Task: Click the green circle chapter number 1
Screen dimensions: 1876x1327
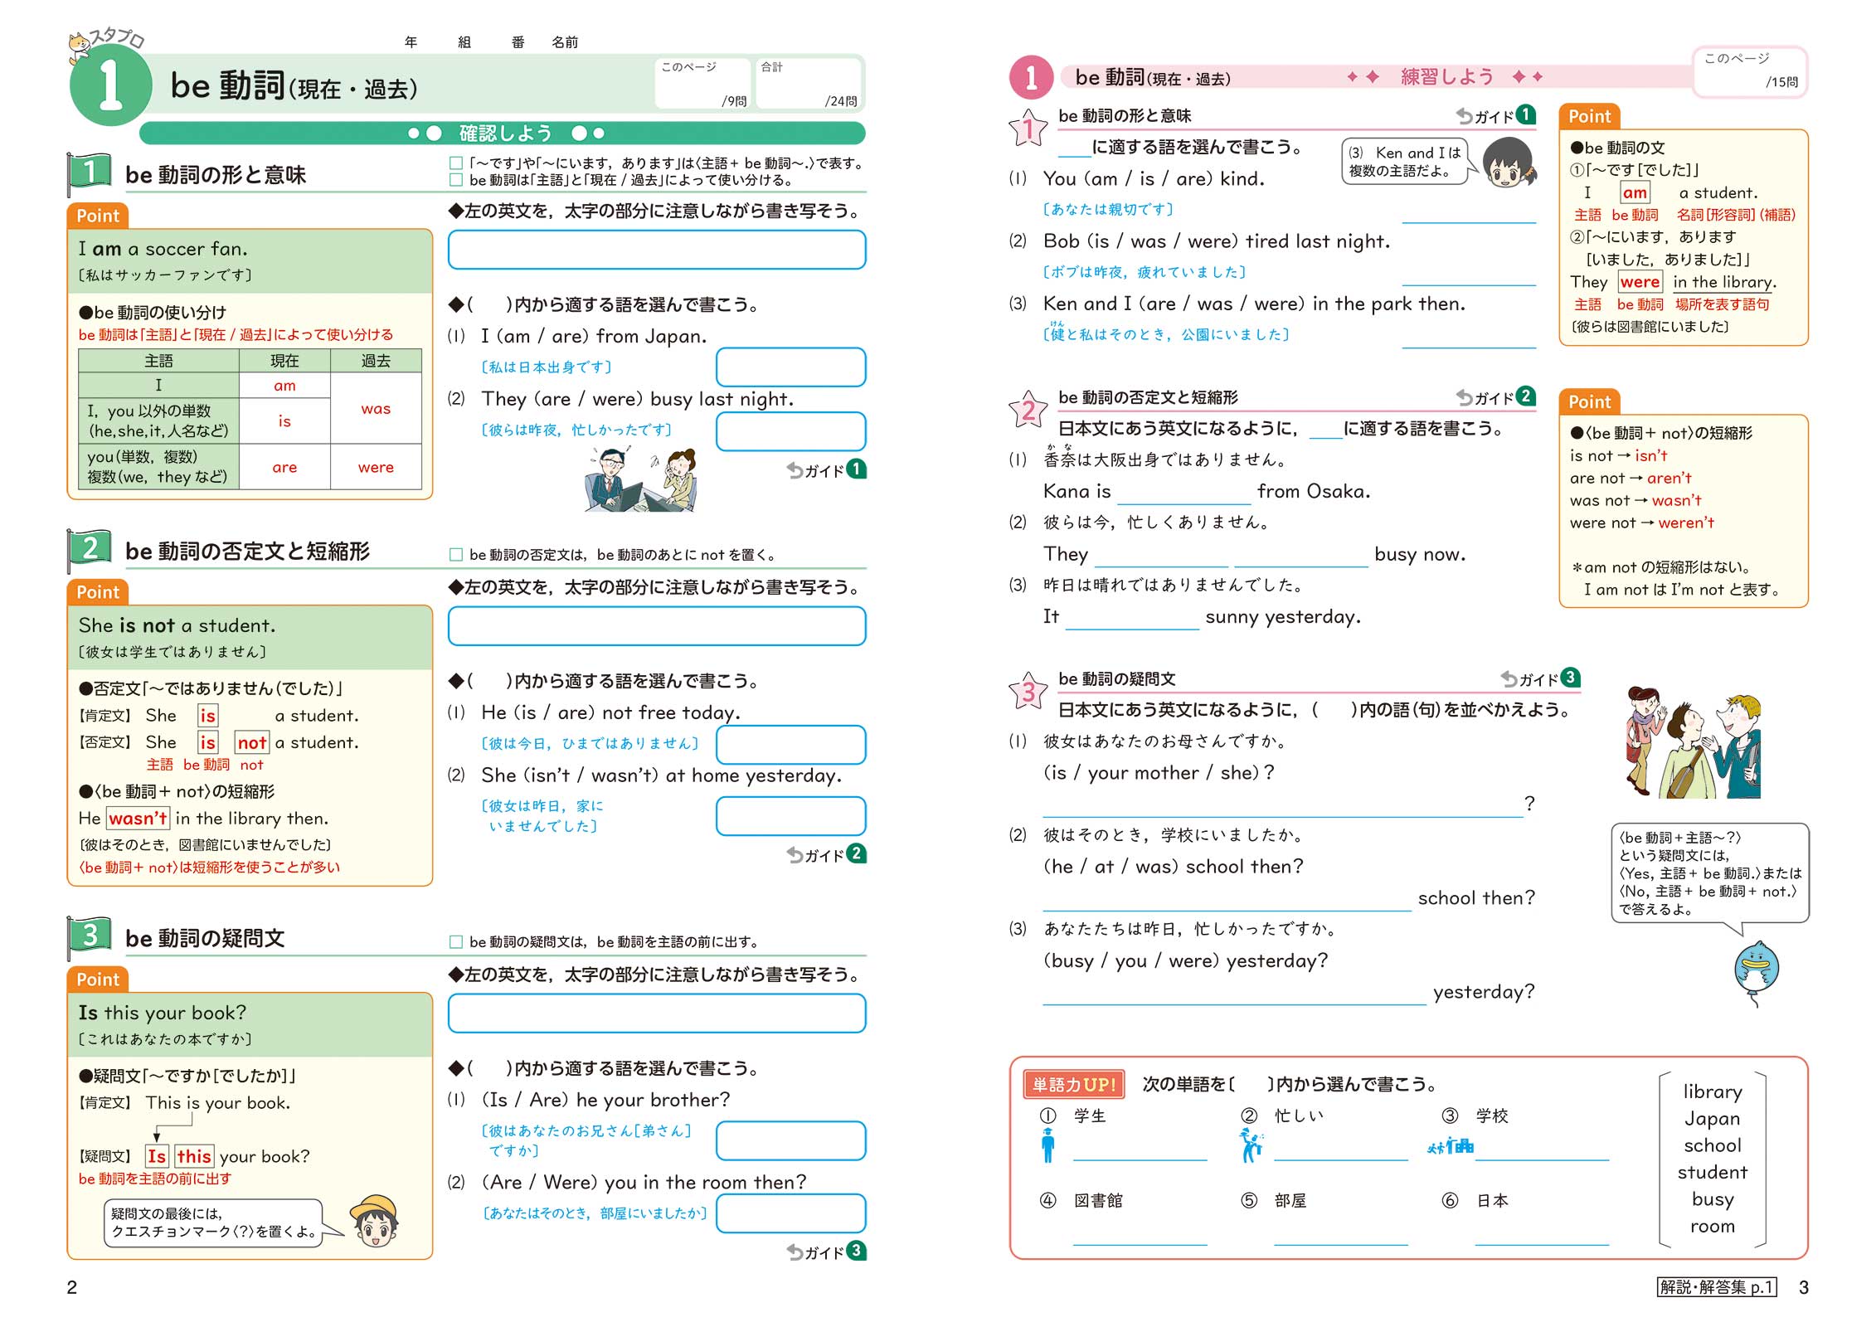Action: point(111,85)
